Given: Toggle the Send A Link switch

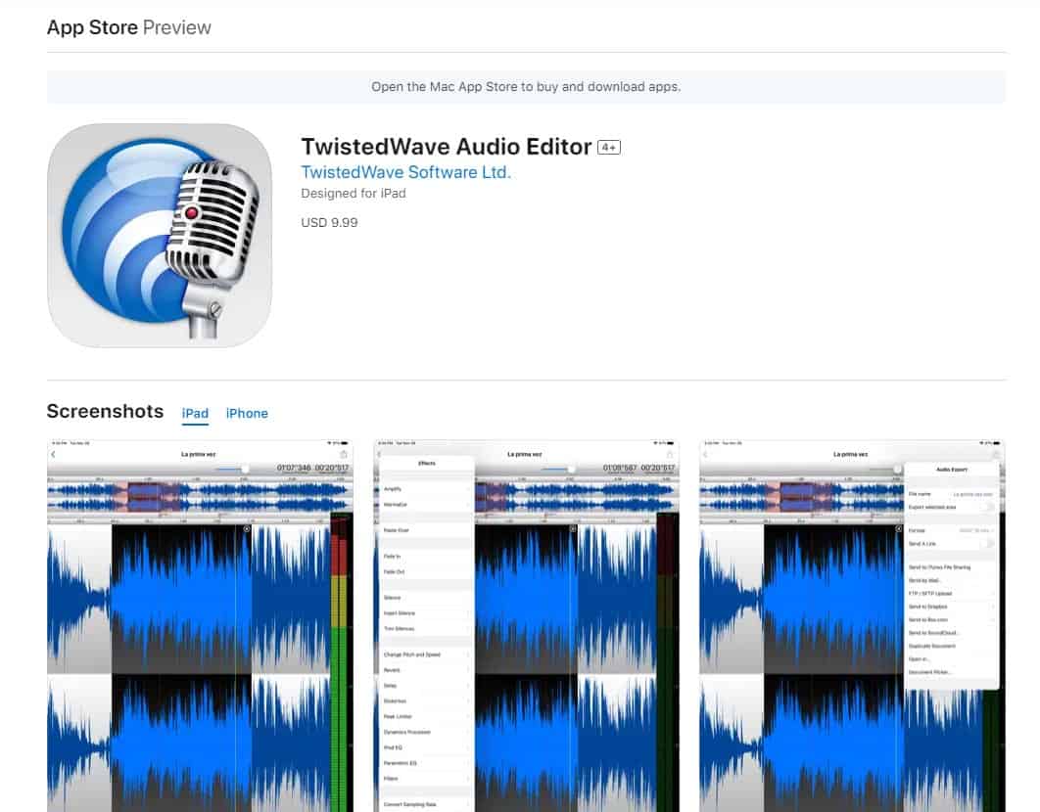Looking at the screenshot, I should coord(989,544).
